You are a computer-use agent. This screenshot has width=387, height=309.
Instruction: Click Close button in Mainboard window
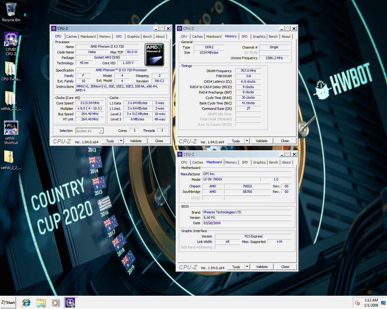click(x=285, y=267)
